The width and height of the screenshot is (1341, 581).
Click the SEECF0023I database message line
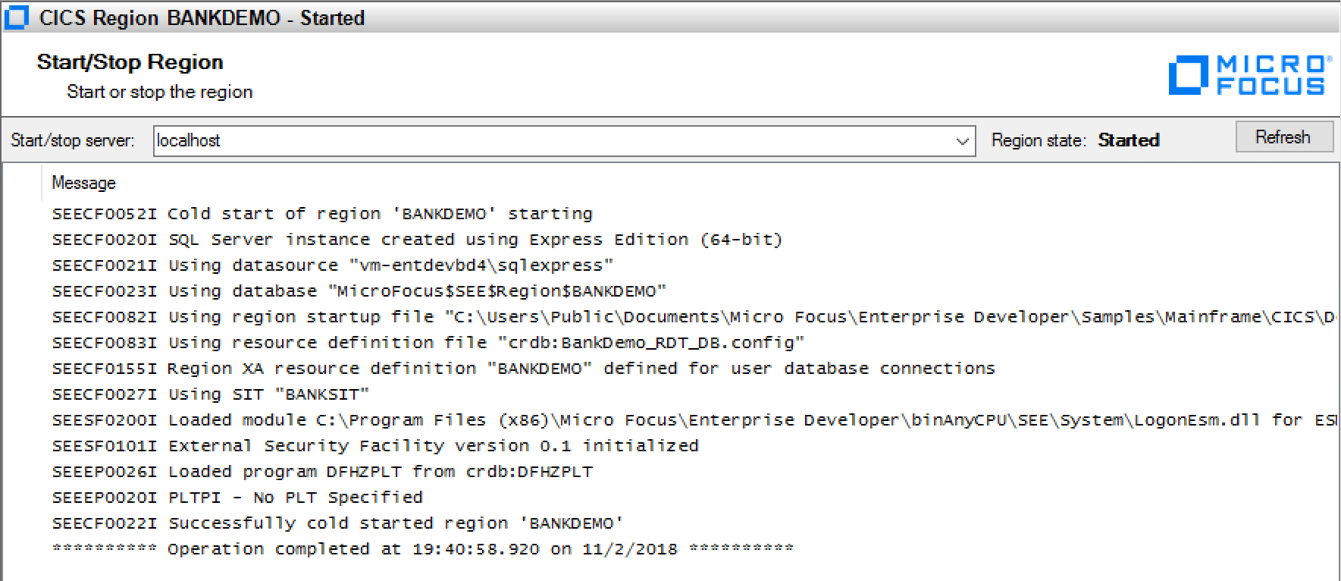click(x=359, y=290)
